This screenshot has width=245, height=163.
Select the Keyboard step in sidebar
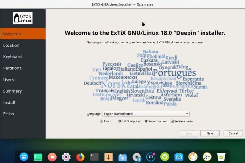(23, 57)
